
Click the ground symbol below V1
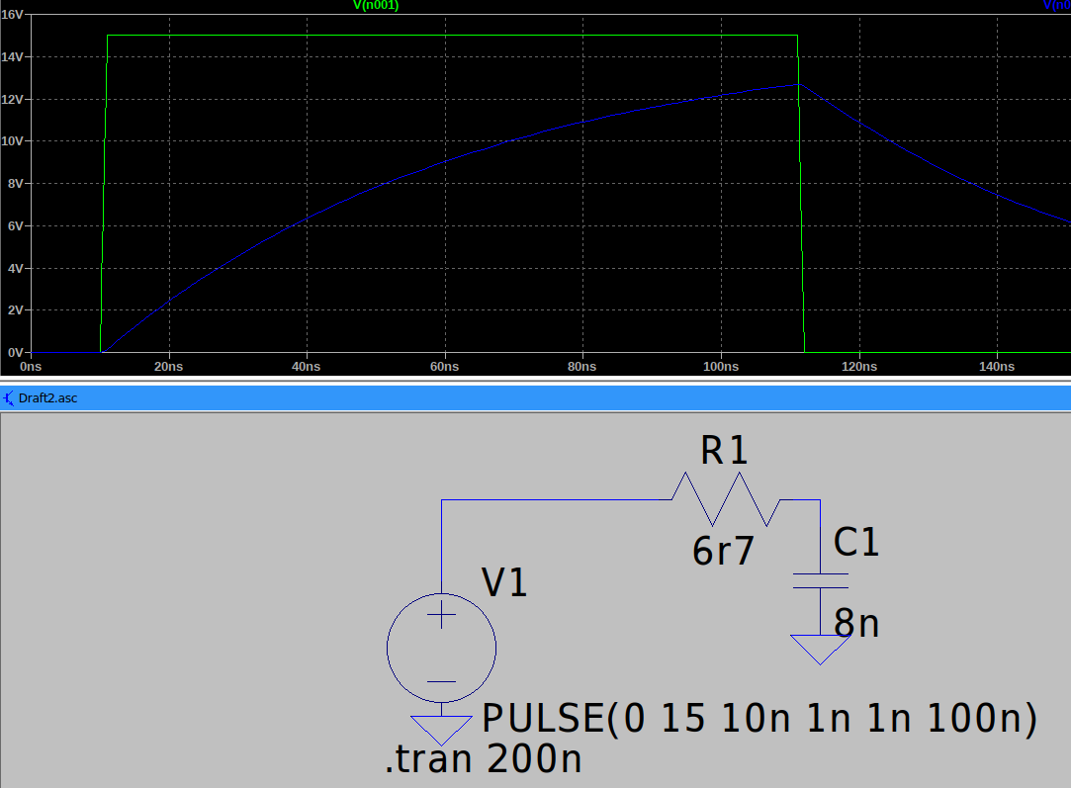click(442, 727)
